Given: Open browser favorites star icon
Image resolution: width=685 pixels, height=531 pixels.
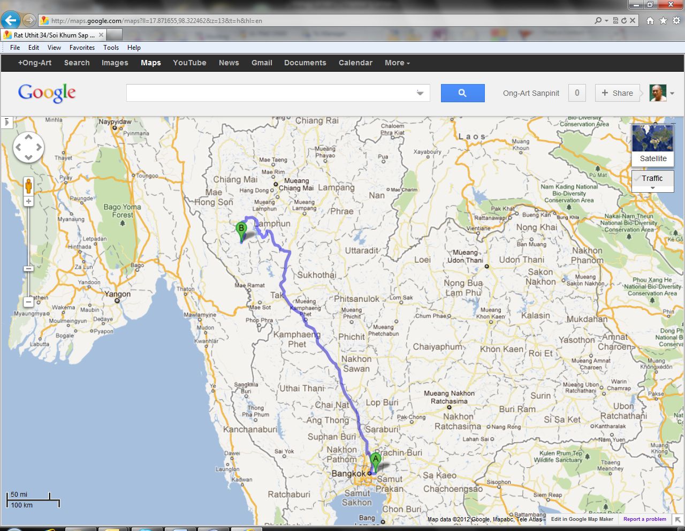Looking at the screenshot, I should tap(663, 20).
